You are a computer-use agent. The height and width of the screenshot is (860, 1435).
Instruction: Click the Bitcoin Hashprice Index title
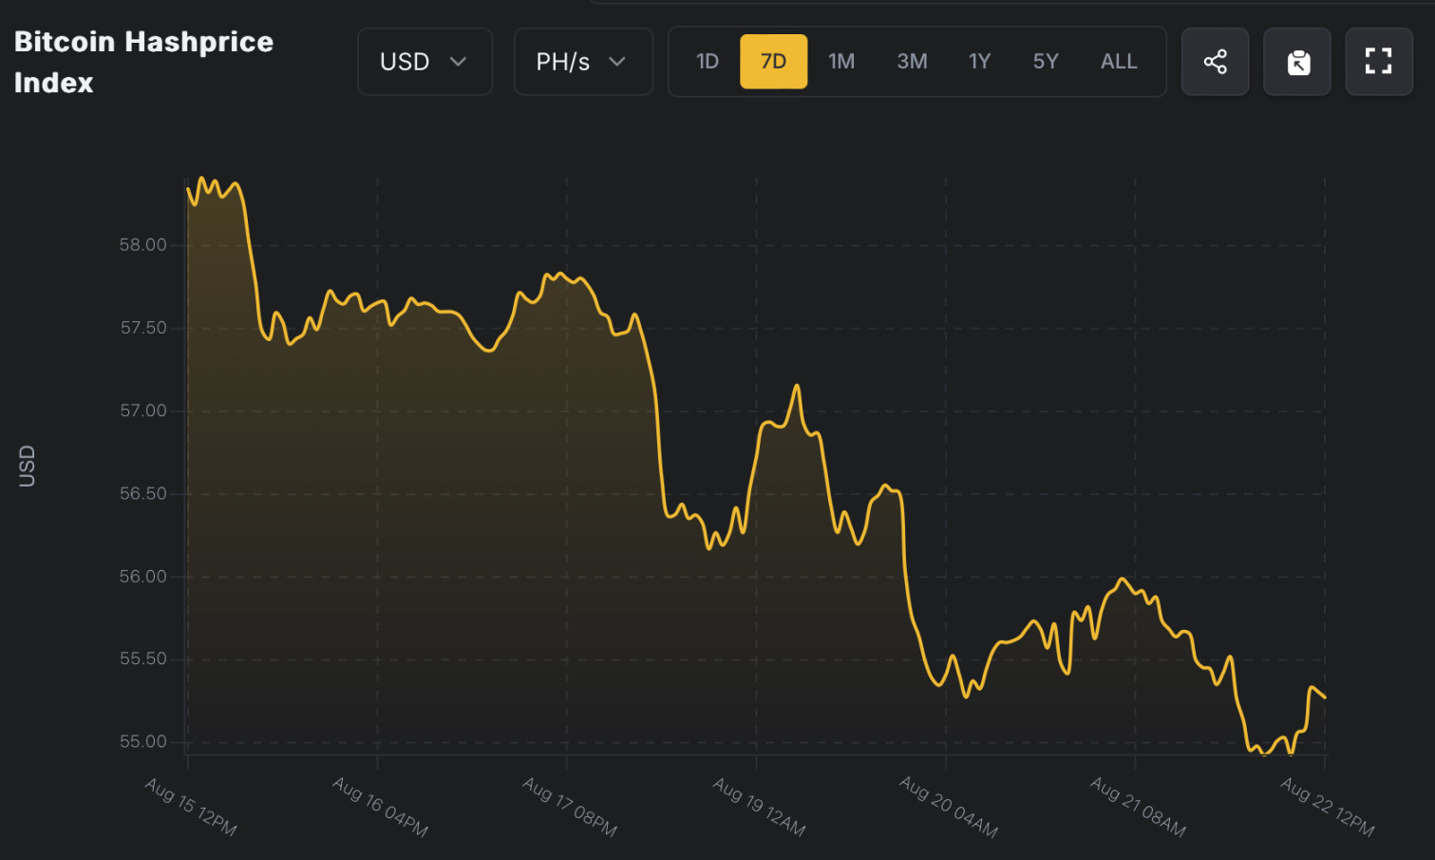click(143, 62)
